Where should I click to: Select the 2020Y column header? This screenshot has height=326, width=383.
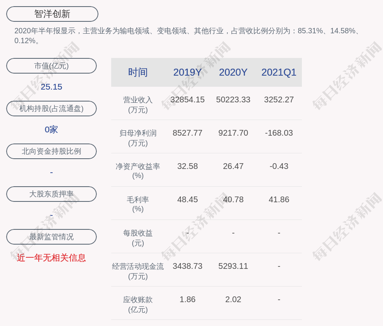[233, 72]
